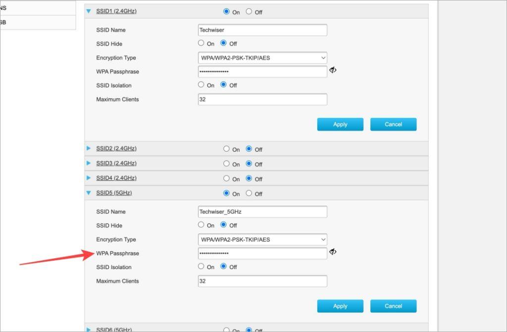
Task: Set SSID1 SSID Hide to Off
Action: pyautogui.click(x=223, y=43)
